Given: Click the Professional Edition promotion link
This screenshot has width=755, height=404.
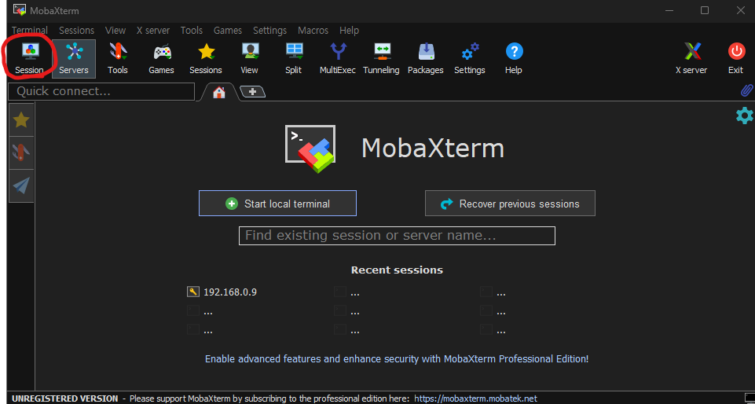Looking at the screenshot, I should pyautogui.click(x=397, y=358).
